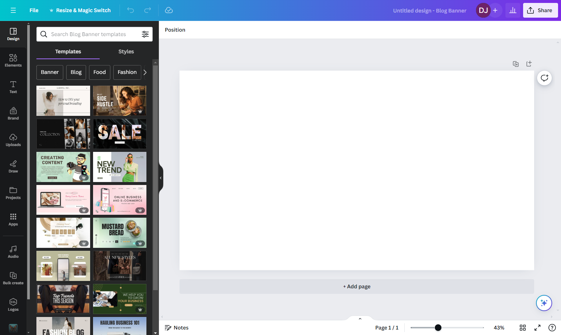Image resolution: width=561 pixels, height=335 pixels.
Task: Select the Online Business E-commerce template
Action: pyautogui.click(x=120, y=200)
